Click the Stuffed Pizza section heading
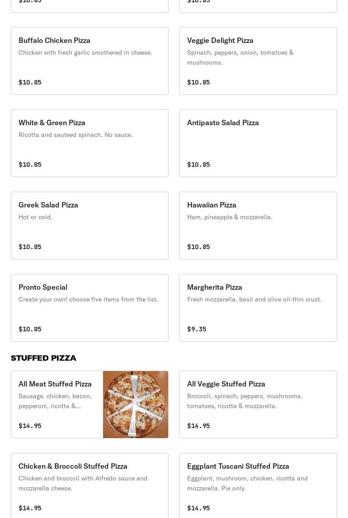This screenshot has height=518, width=348. [x=43, y=358]
